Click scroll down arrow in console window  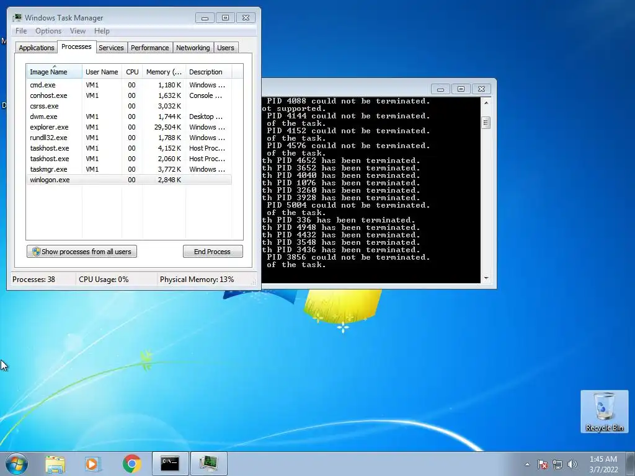[486, 278]
